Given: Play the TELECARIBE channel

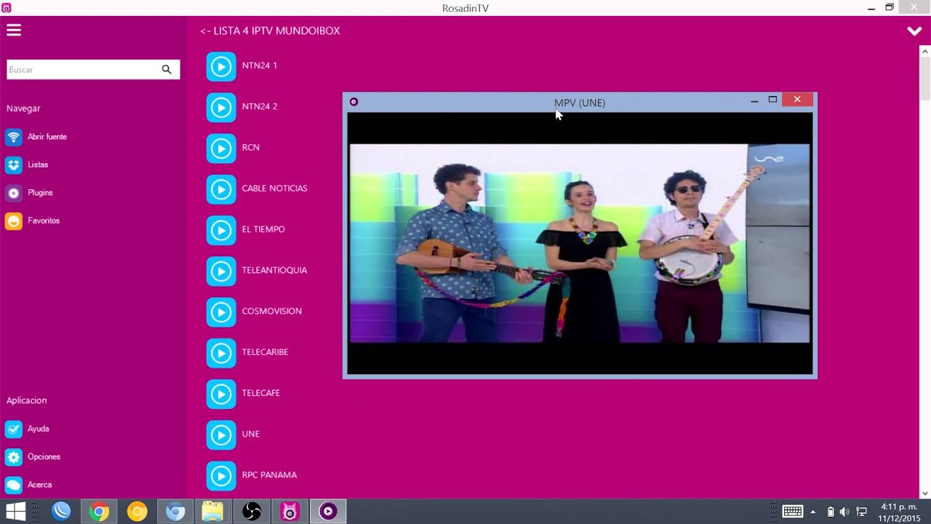Looking at the screenshot, I should [x=221, y=353].
